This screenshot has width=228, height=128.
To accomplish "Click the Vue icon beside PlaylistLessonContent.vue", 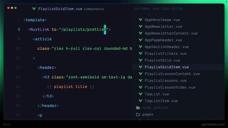I will (140, 74).
